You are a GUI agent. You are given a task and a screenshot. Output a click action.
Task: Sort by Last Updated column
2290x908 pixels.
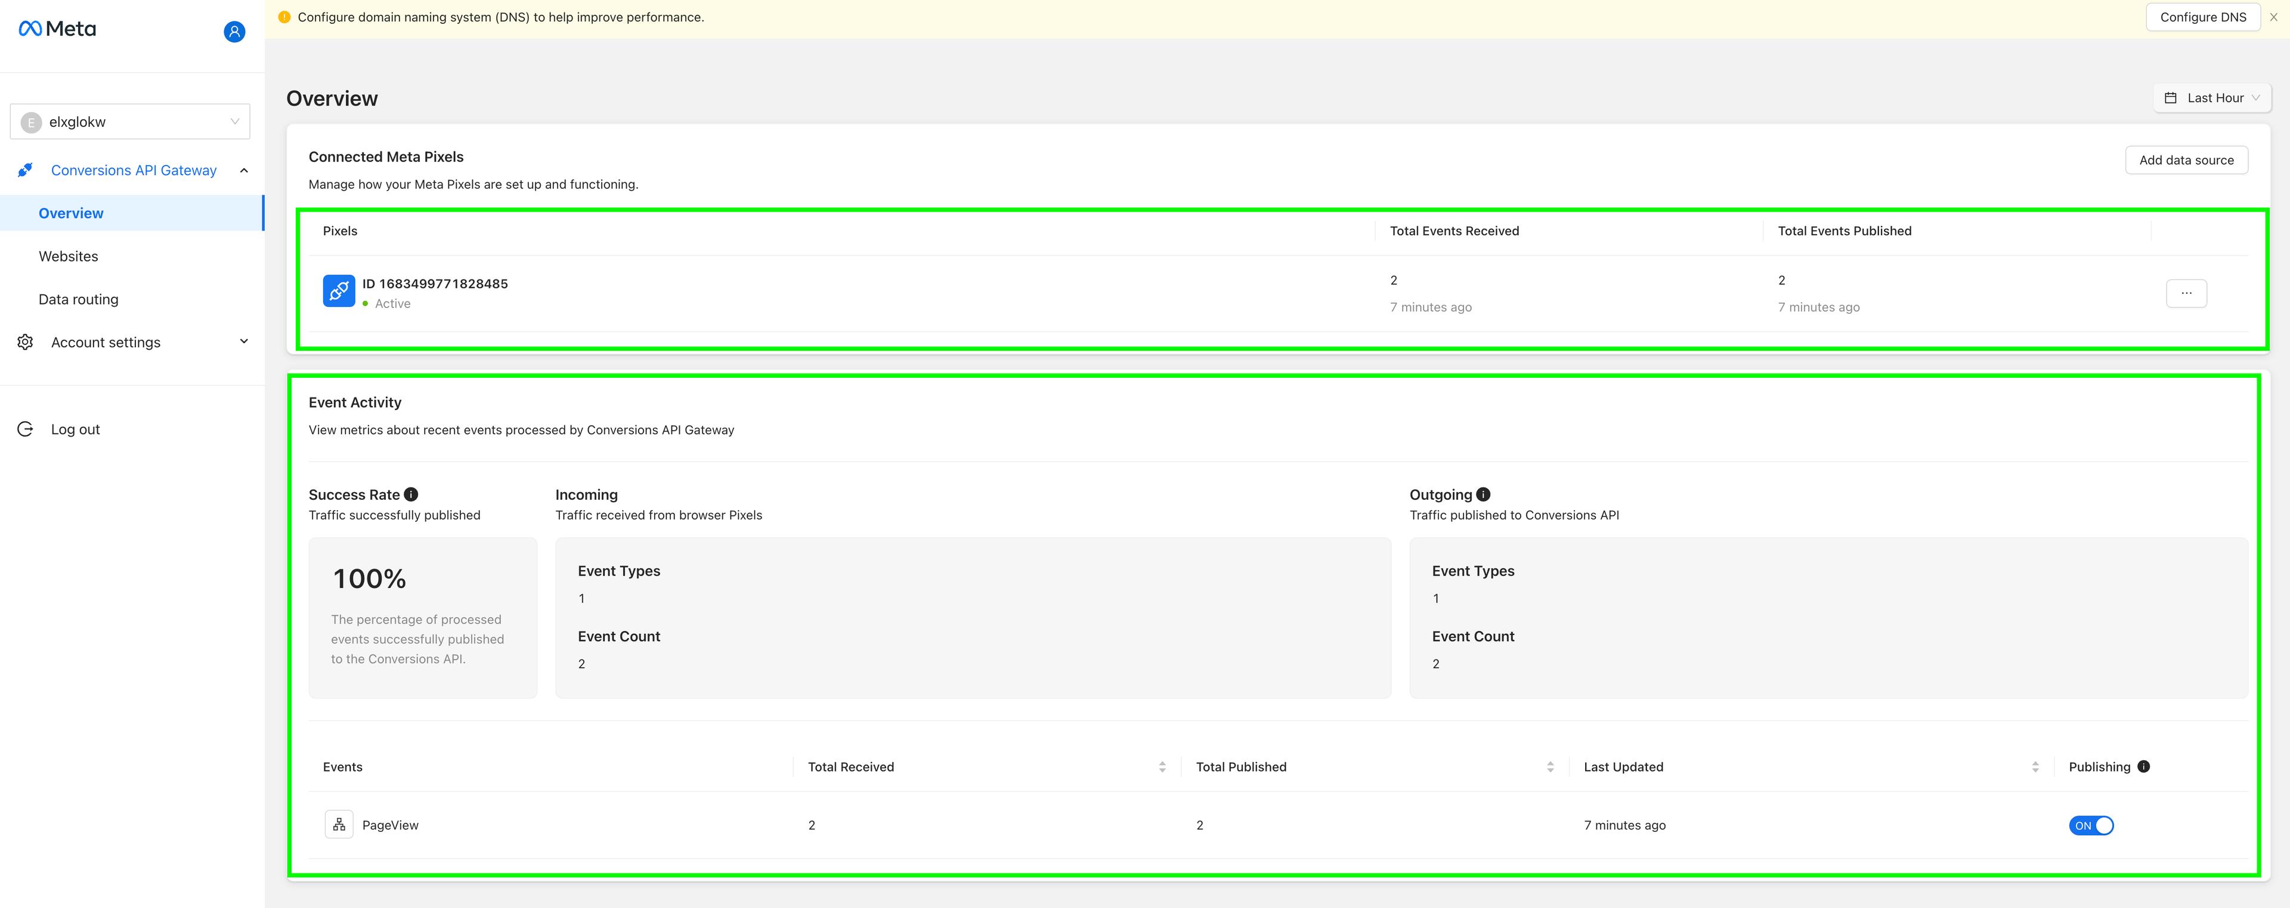2035,767
